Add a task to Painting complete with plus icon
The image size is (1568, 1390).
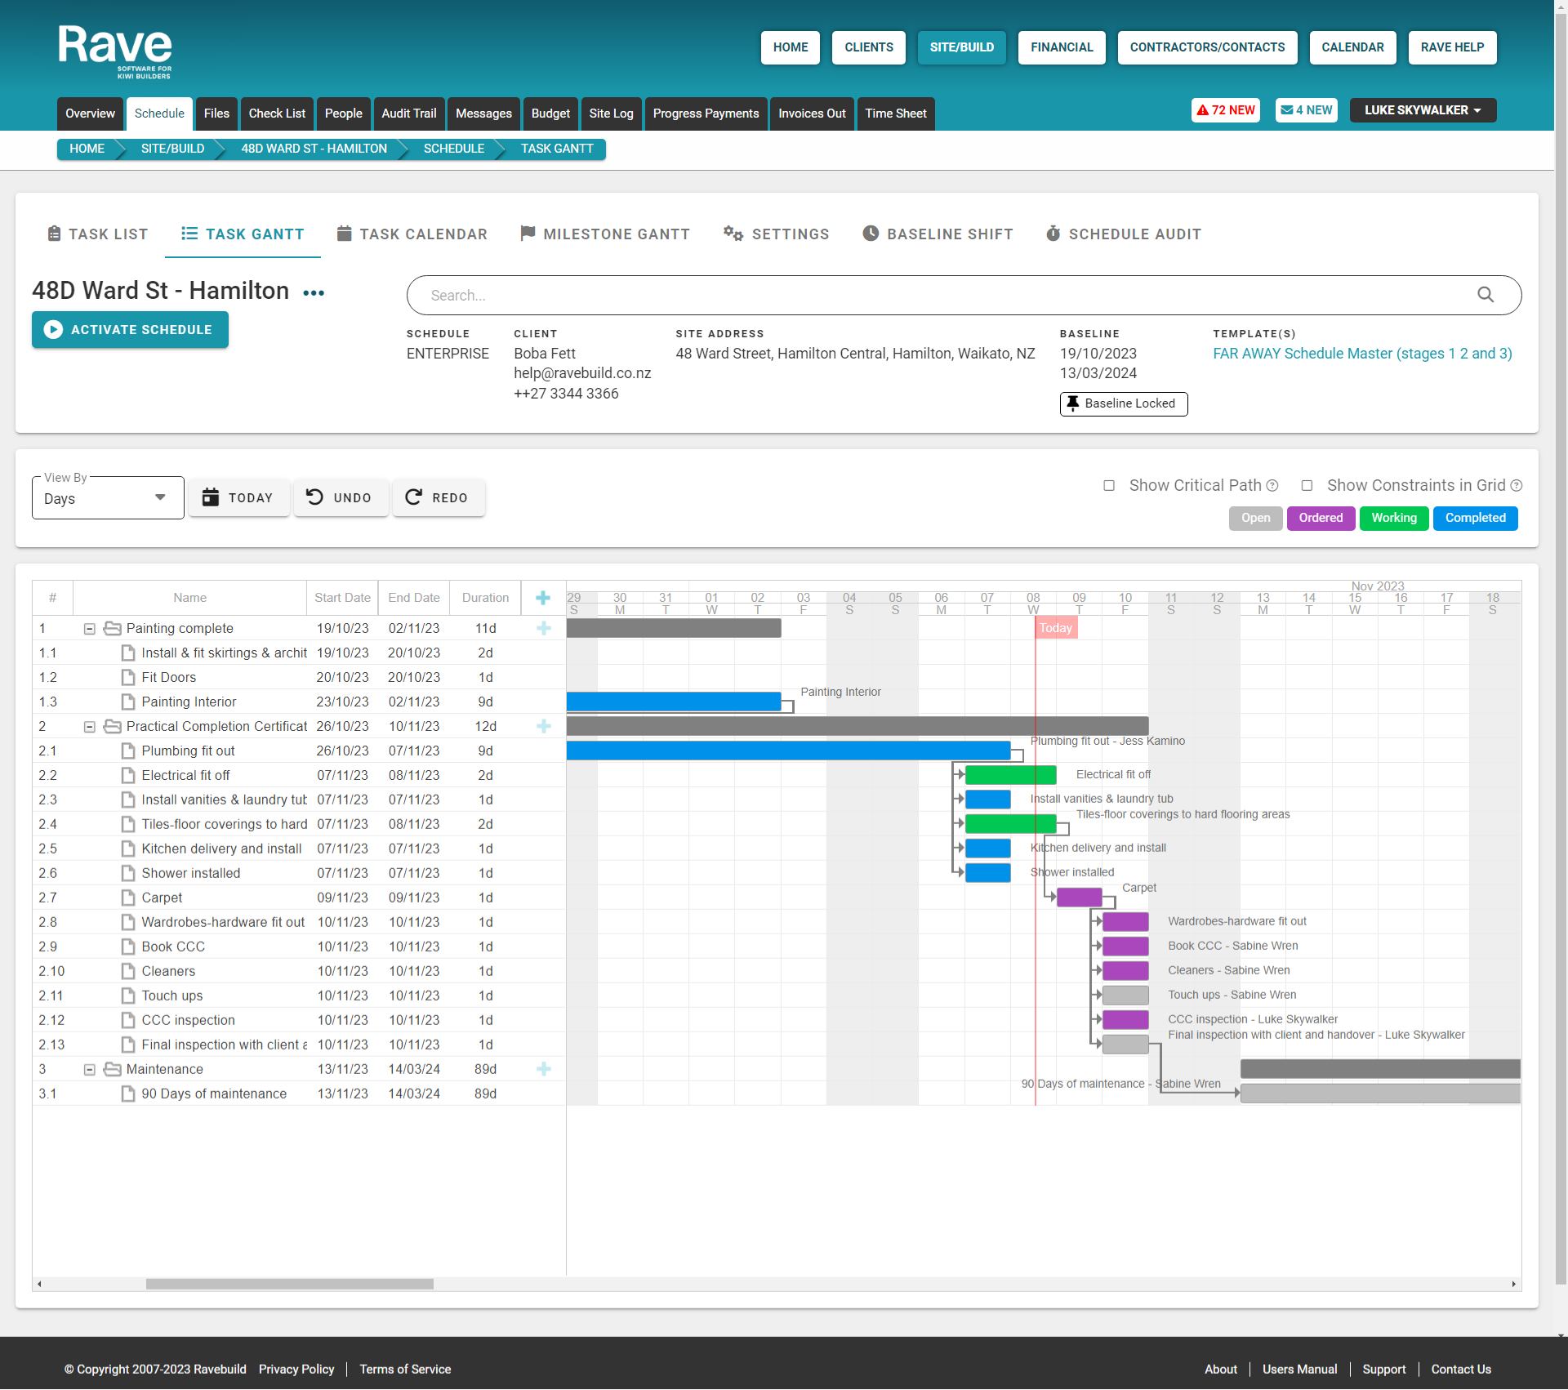pyautogui.click(x=544, y=628)
